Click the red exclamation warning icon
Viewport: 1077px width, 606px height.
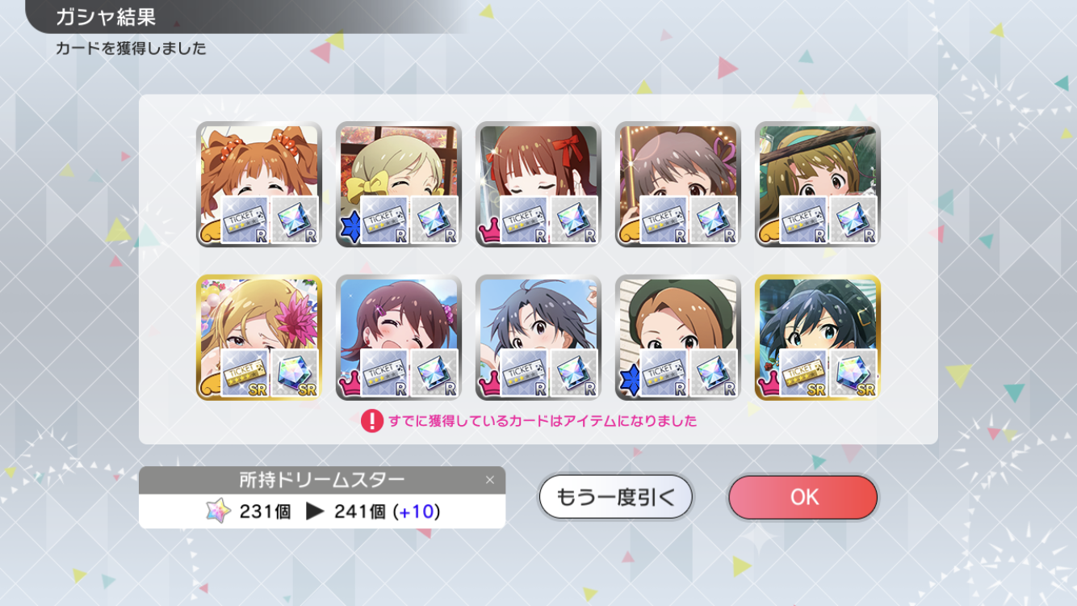click(x=371, y=421)
